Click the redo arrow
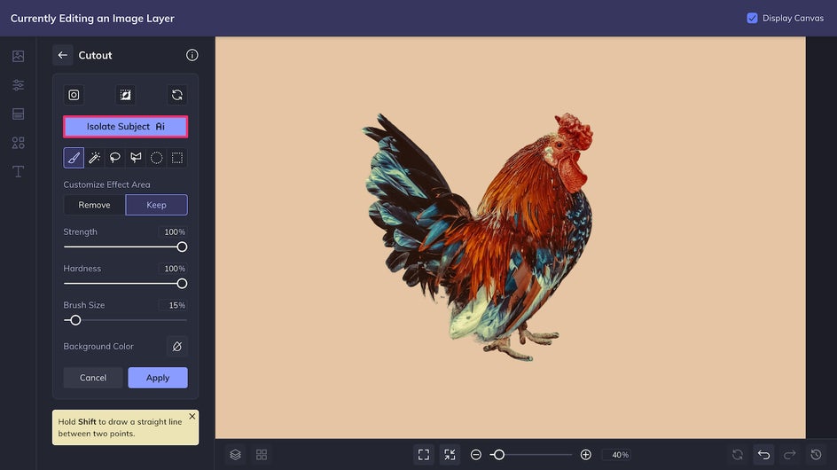 tap(790, 455)
